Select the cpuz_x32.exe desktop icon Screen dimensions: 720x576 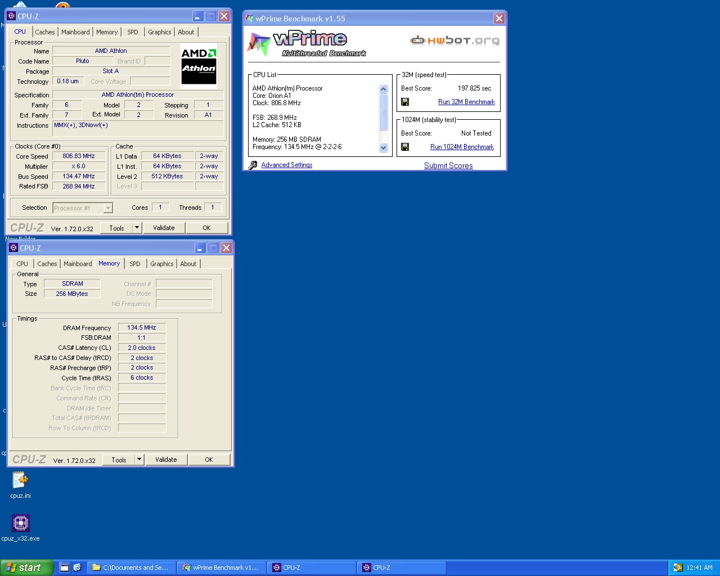tap(20, 523)
